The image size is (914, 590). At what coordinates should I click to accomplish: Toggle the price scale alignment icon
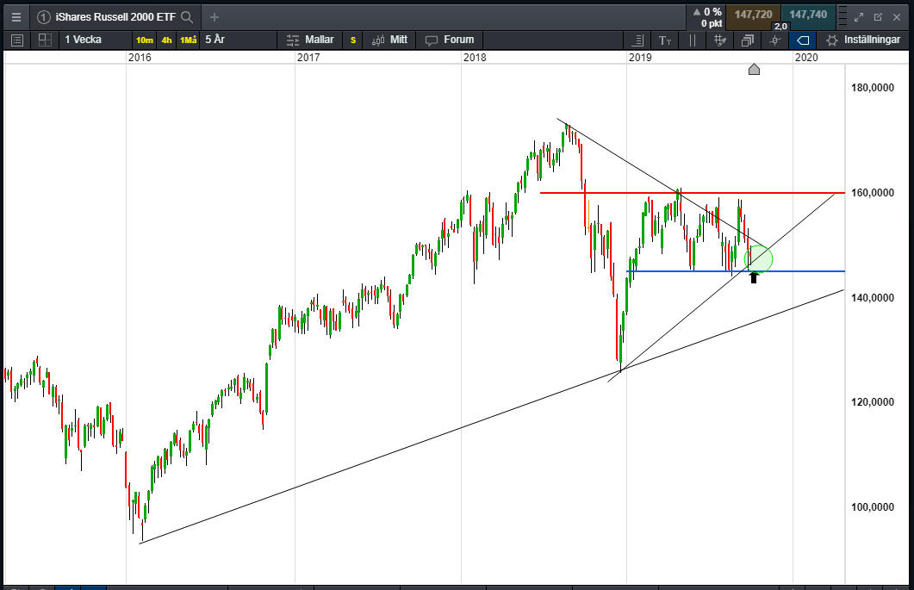coord(637,40)
